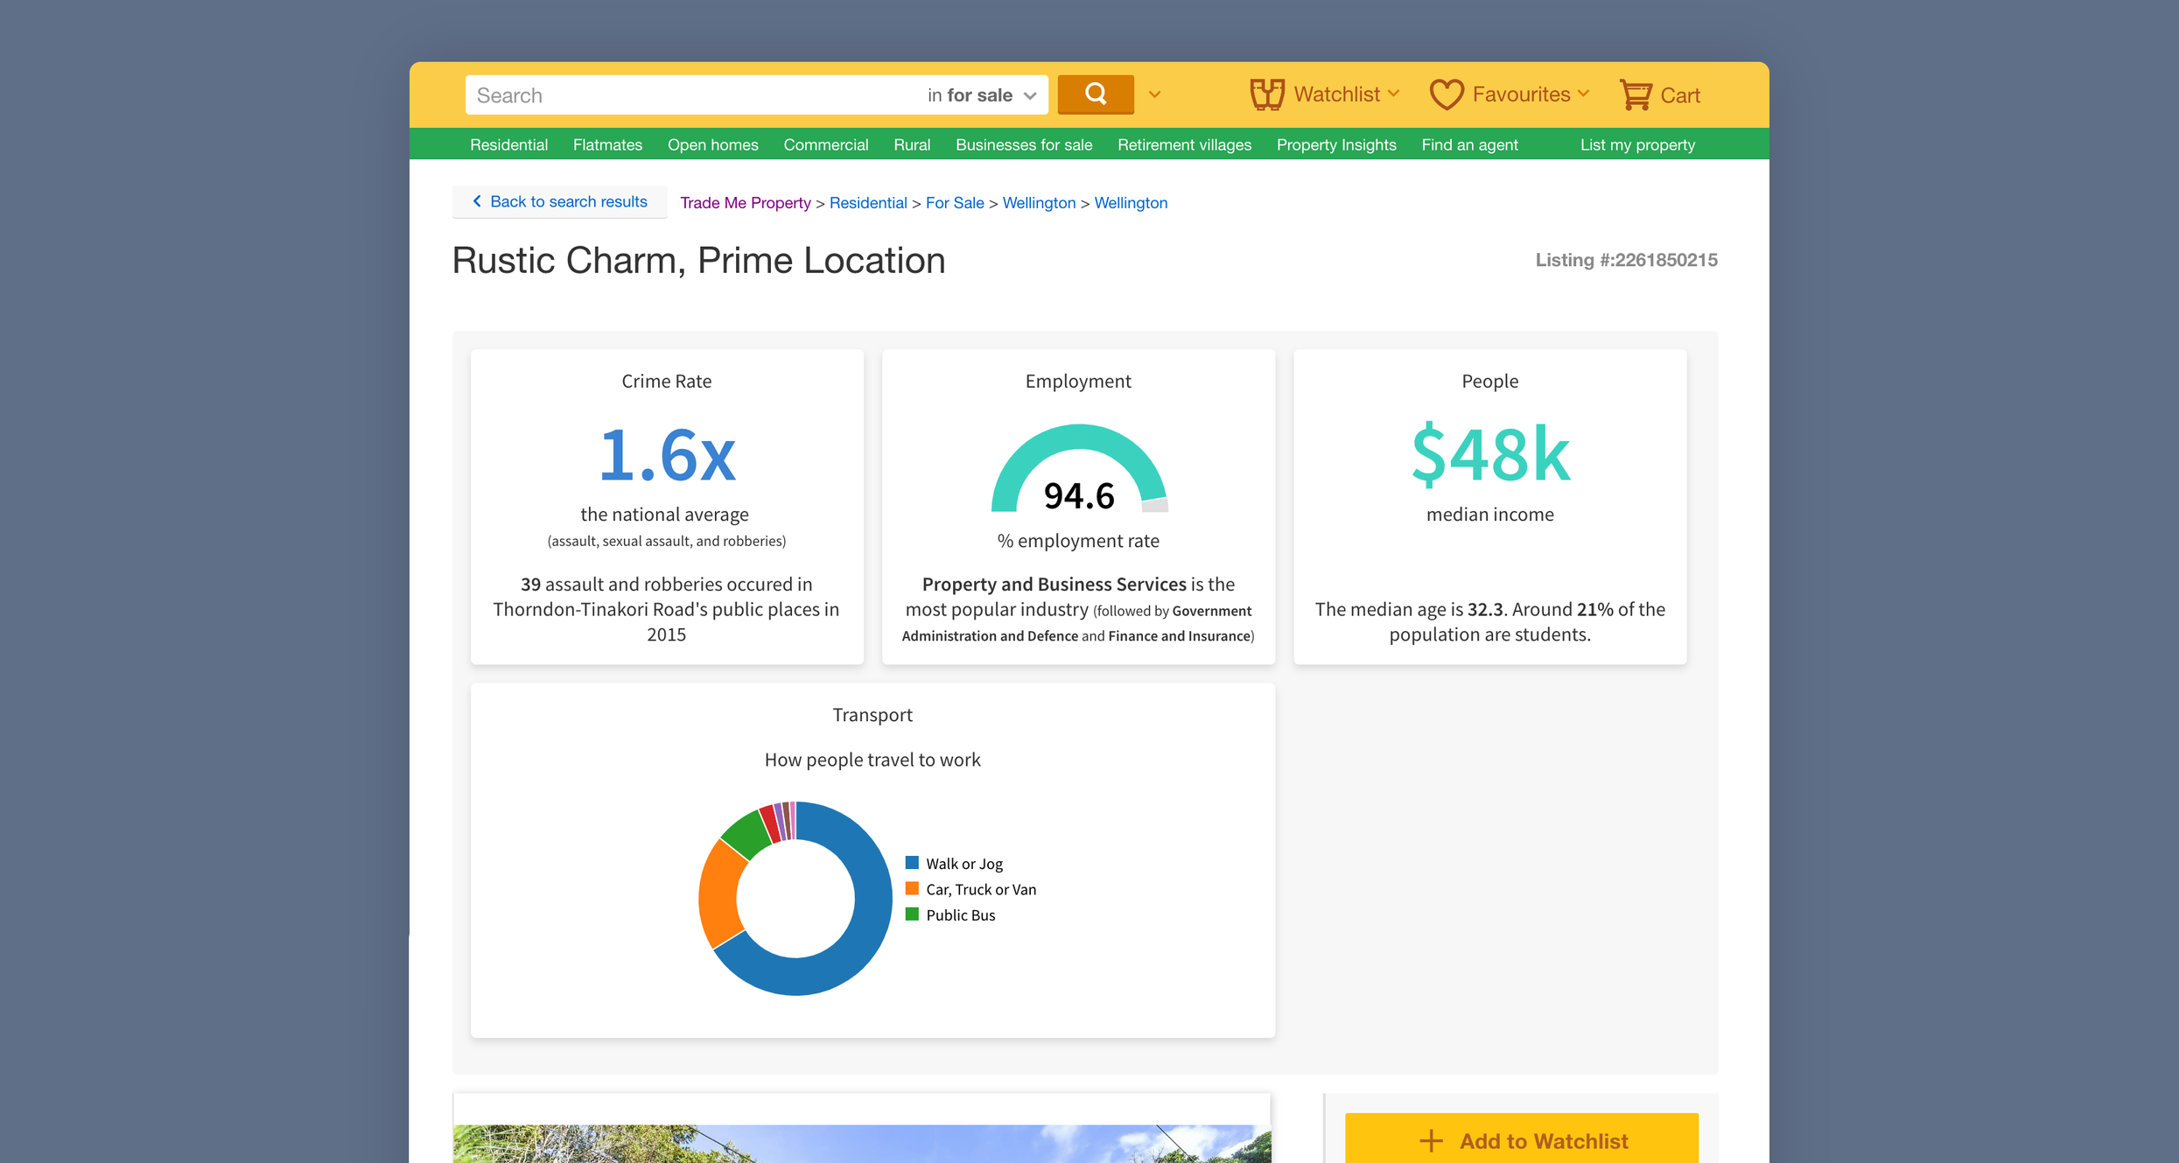Click the Add to Watchlist button
The width and height of the screenshot is (2179, 1163).
click(x=1520, y=1140)
